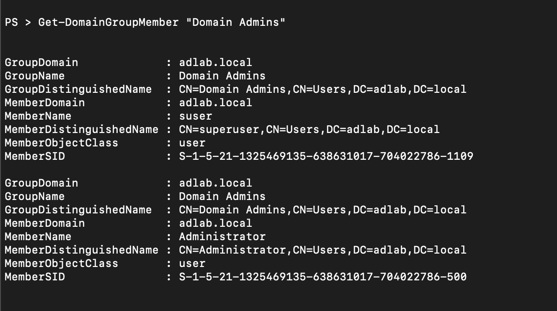Click the second MemberDomain value adlab.local

[x=215, y=223]
